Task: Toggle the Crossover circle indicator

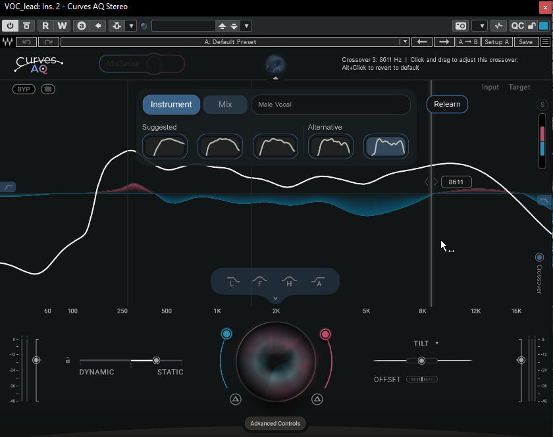Action: click(x=539, y=257)
